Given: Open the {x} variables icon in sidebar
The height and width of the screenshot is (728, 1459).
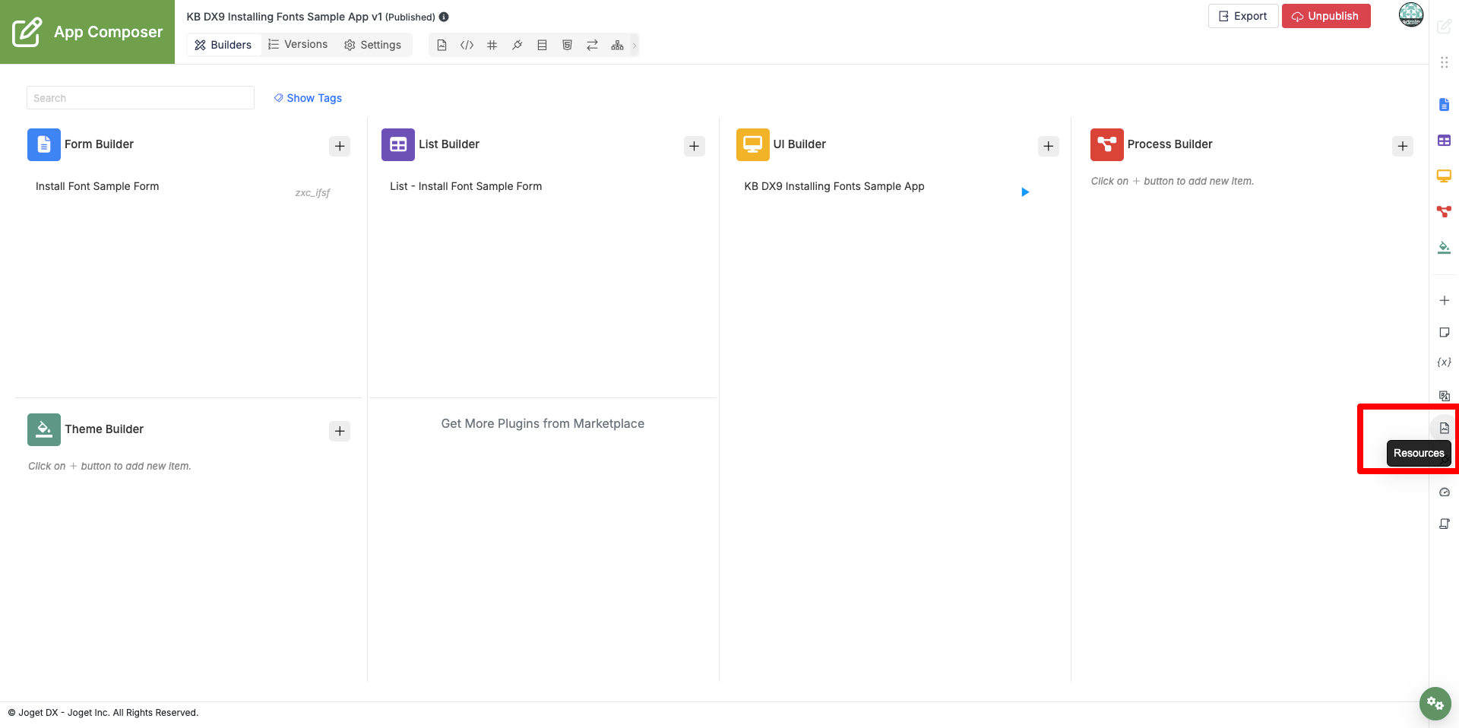Looking at the screenshot, I should (x=1444, y=362).
